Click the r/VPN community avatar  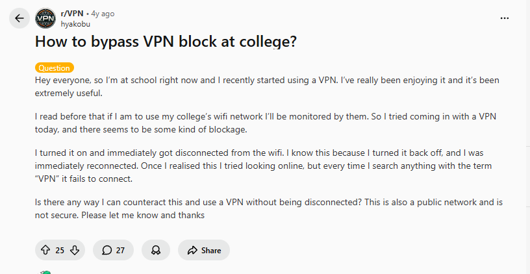[x=45, y=18]
